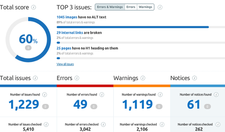The image size is (225, 132).
Task: Click the 2,106 warnings checked value
Action: point(142,129)
